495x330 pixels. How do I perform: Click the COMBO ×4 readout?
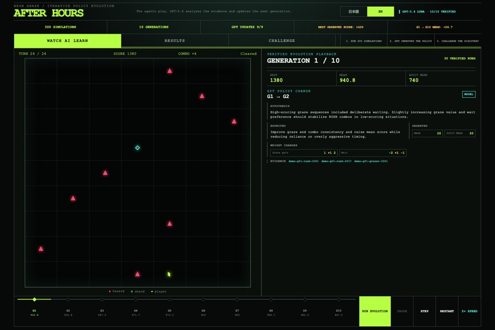[187, 53]
